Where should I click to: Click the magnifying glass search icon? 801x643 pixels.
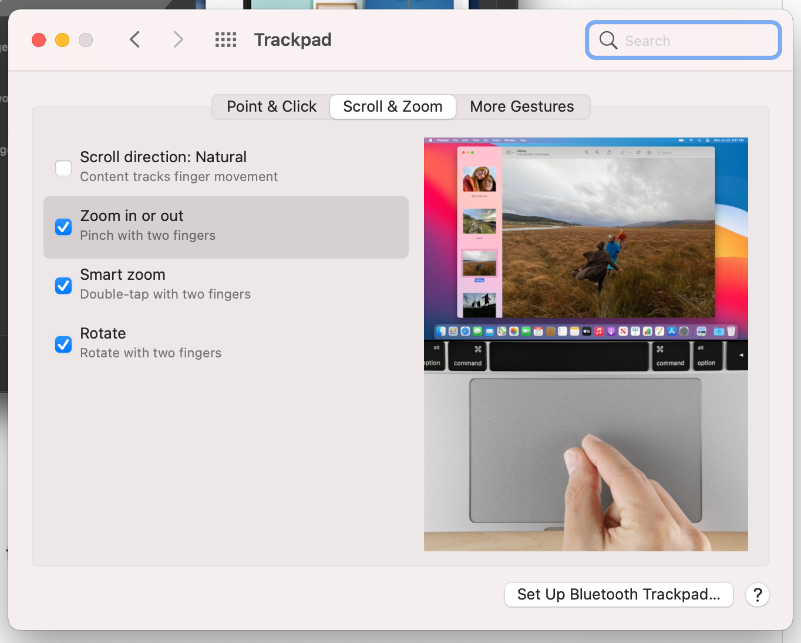[x=608, y=41]
